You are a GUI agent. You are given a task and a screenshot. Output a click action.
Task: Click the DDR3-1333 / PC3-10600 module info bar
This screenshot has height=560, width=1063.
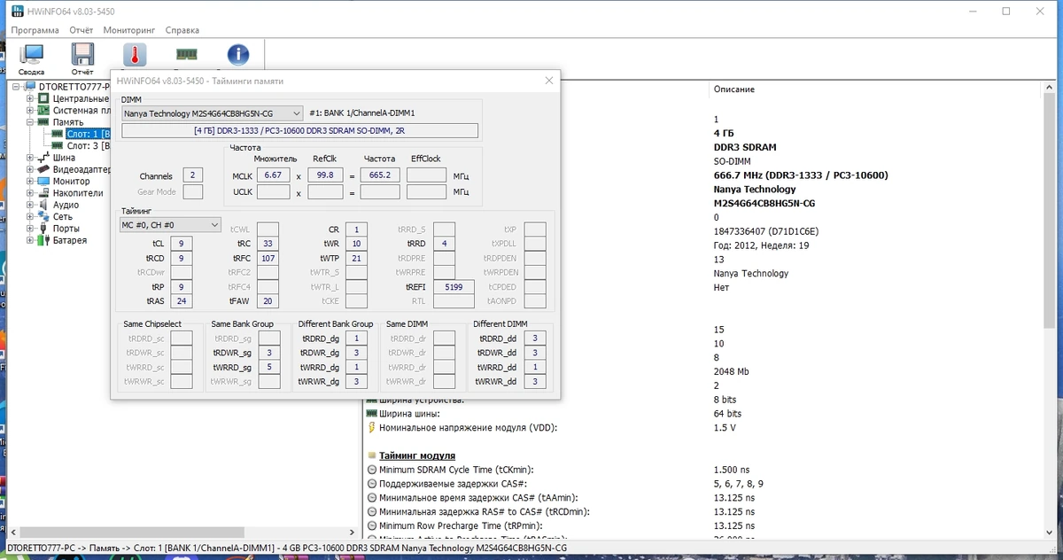[299, 131]
